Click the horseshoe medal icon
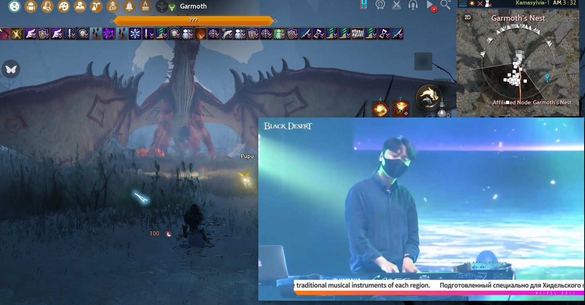This screenshot has width=585, height=305. tap(380, 5)
